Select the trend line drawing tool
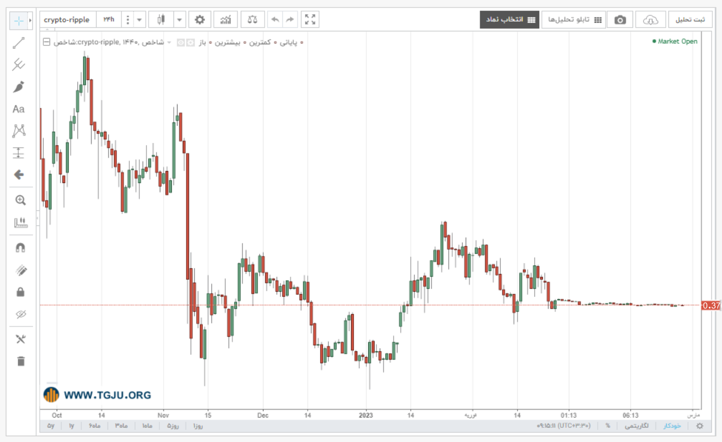722x442 pixels. pyautogui.click(x=19, y=43)
